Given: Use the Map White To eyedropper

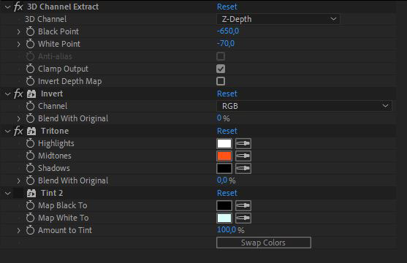Looking at the screenshot, I should [243, 218].
